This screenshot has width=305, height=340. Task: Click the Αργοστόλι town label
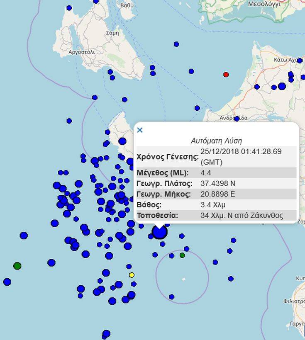pos(81,52)
